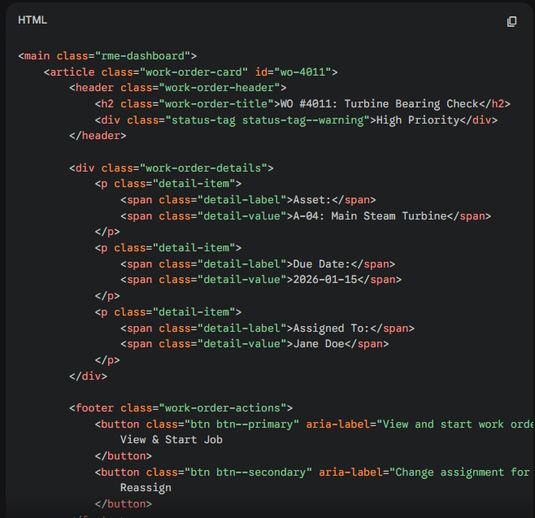535x518 pixels.
Task: Click the "btn btn--primary" class value
Action: coord(245,424)
